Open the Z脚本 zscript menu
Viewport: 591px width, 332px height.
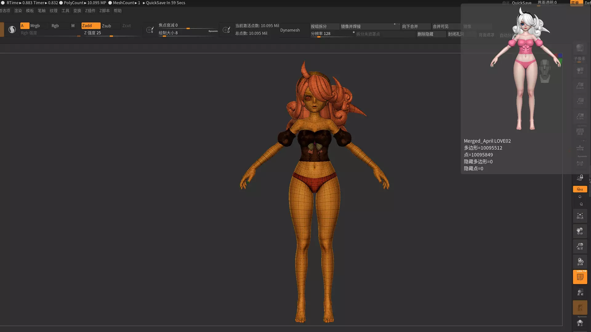(105, 11)
